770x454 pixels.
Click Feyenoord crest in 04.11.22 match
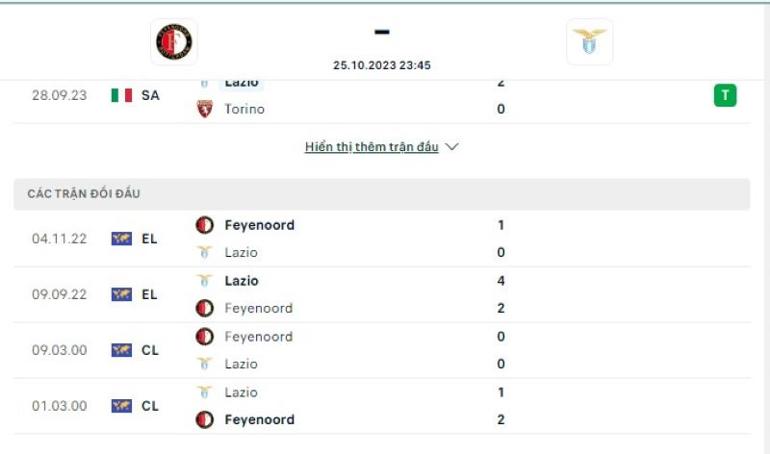pos(205,225)
